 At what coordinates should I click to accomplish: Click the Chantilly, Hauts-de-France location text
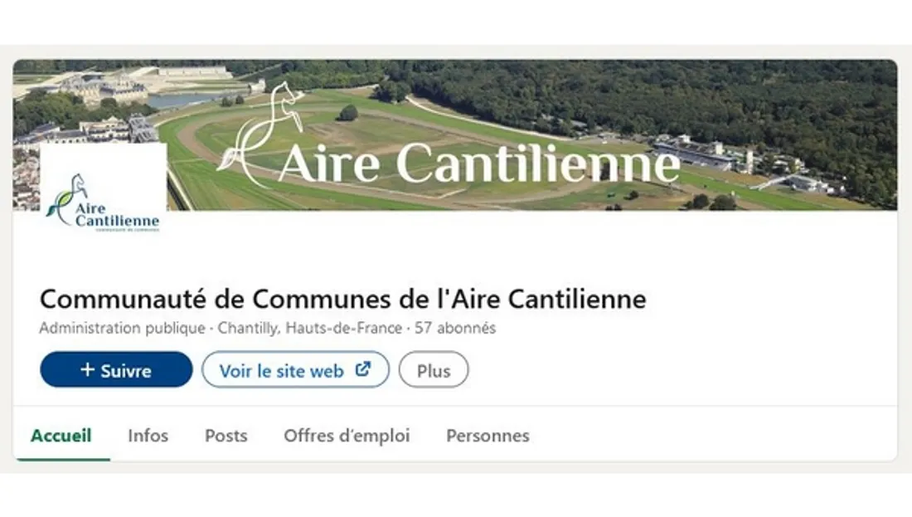click(x=309, y=328)
